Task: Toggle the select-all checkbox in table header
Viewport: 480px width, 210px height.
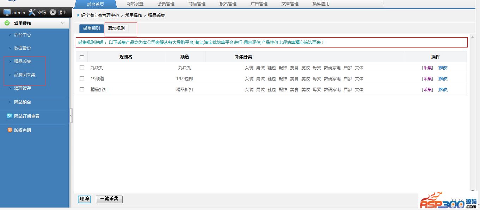Action: [82, 57]
